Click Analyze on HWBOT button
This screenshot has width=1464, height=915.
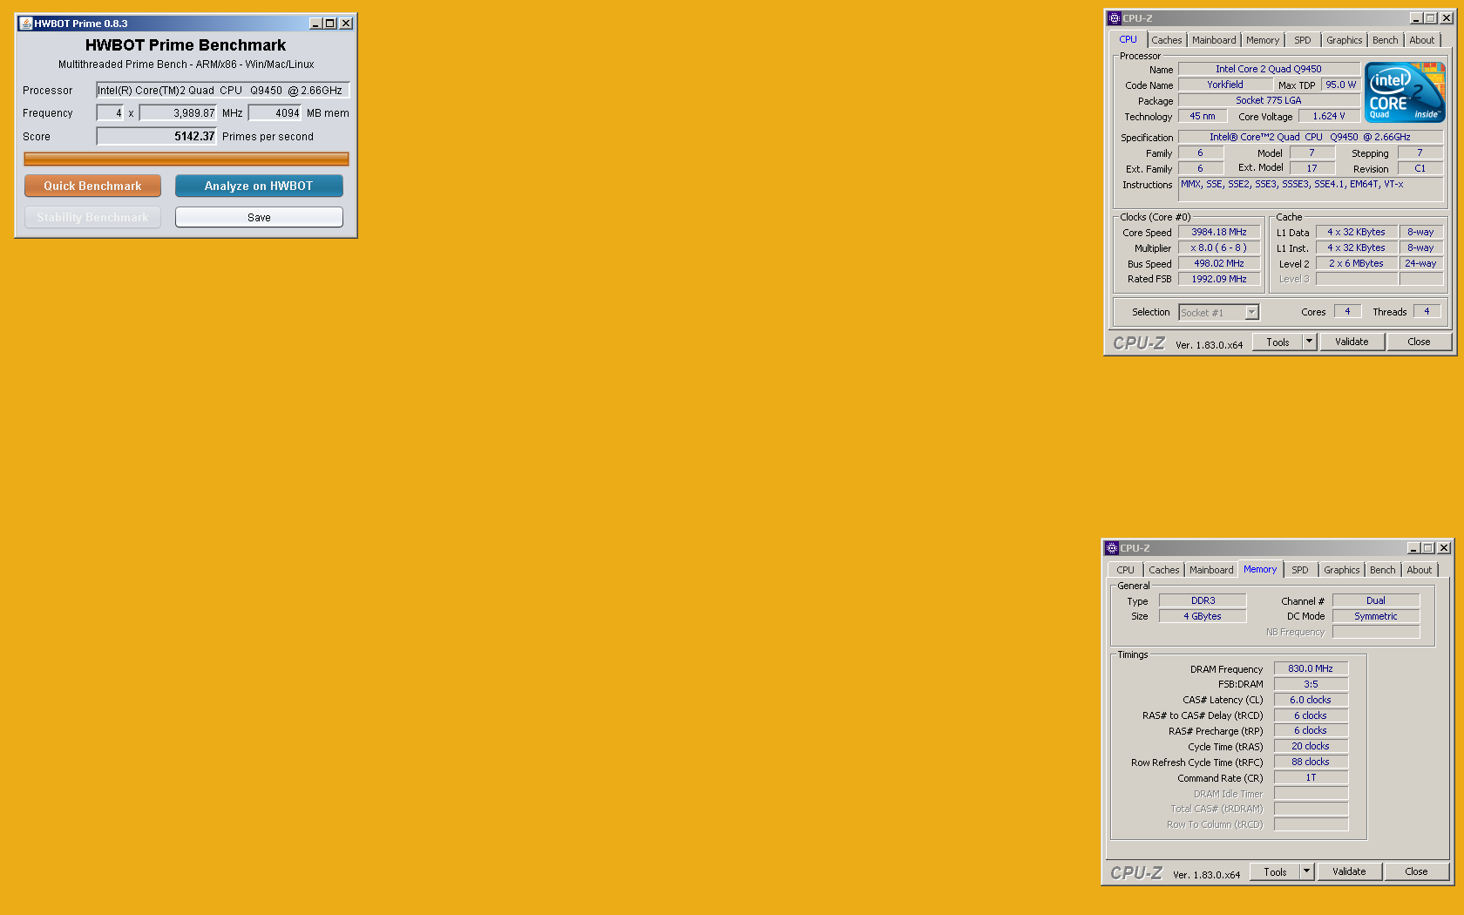point(259,186)
